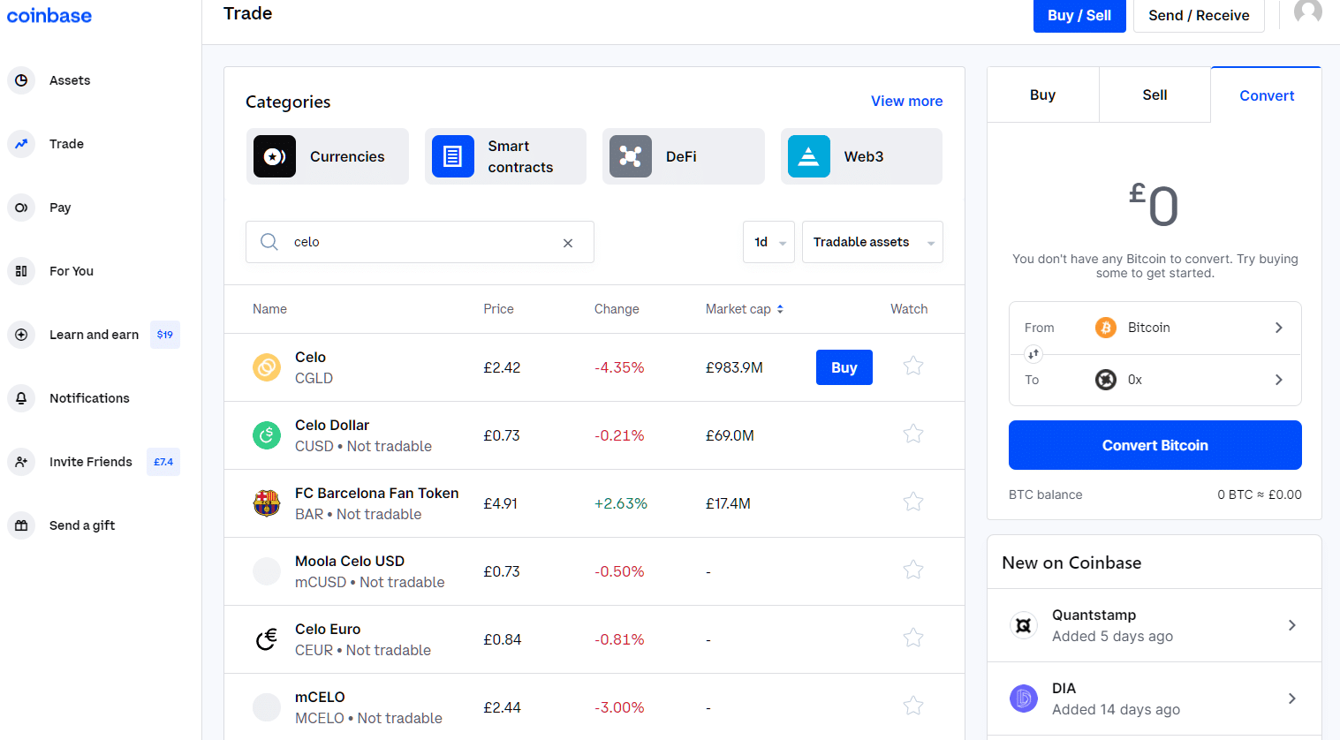This screenshot has width=1340, height=740.
Task: Click the Smart contracts category icon
Action: click(453, 156)
